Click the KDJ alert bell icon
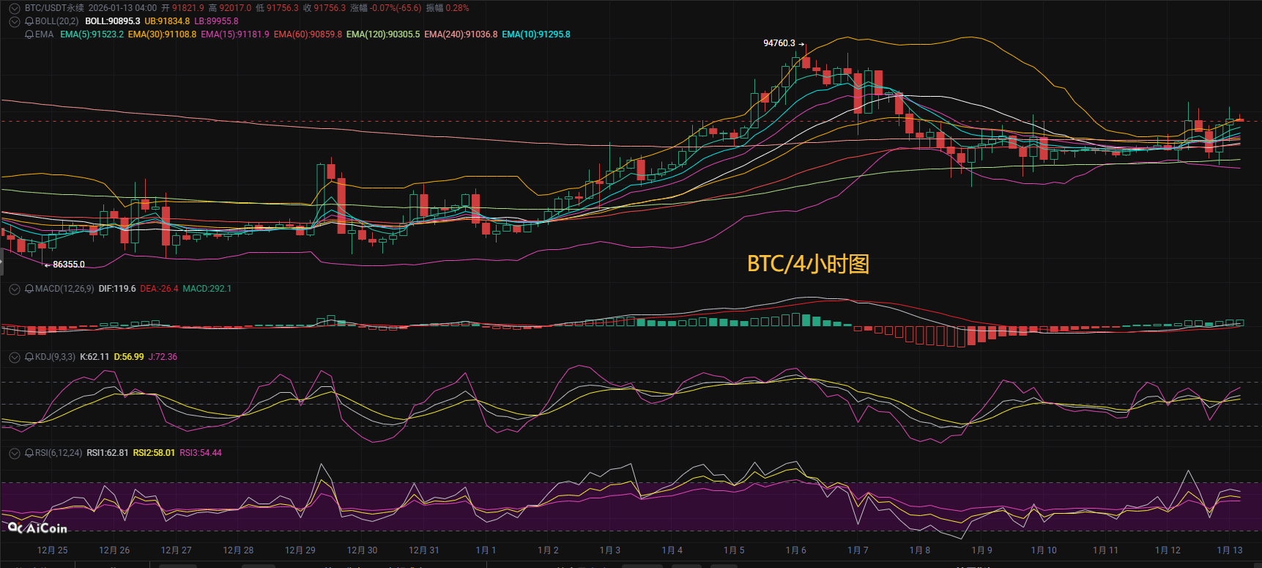This screenshot has width=1262, height=568. pyautogui.click(x=29, y=357)
